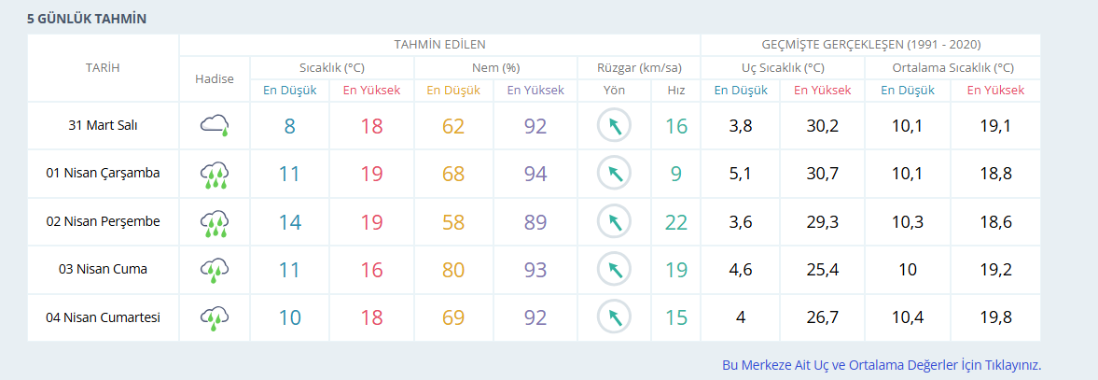1098x380 pixels.
Task: Click the rain icon for 31 Mart Salı
Action: pyautogui.click(x=215, y=126)
